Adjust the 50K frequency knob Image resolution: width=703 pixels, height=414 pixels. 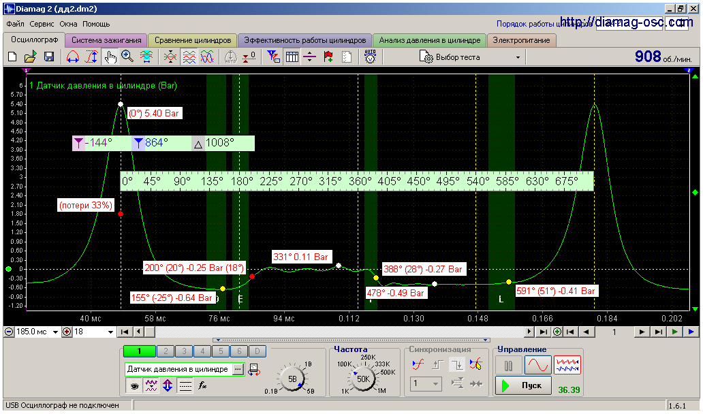click(362, 379)
